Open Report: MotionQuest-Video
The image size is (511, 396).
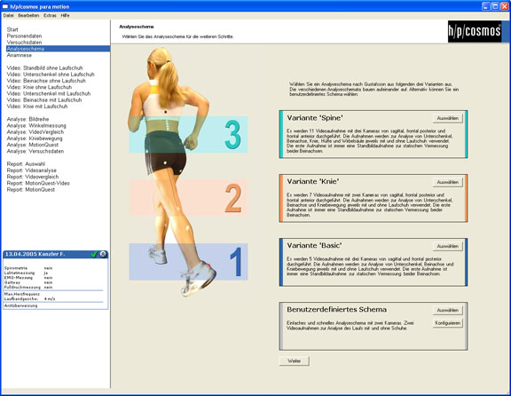click(x=38, y=183)
